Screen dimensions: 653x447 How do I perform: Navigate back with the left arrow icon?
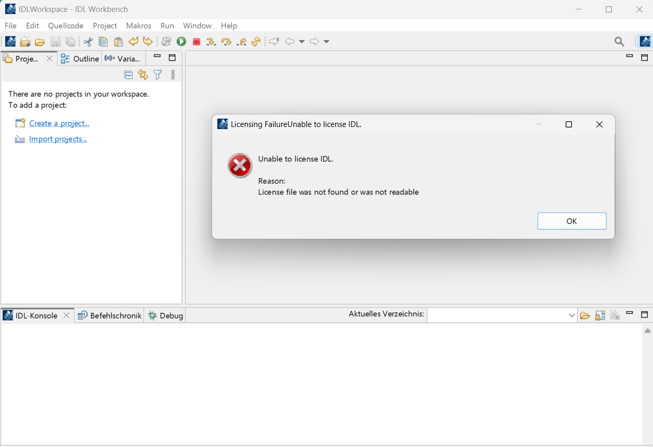[290, 42]
